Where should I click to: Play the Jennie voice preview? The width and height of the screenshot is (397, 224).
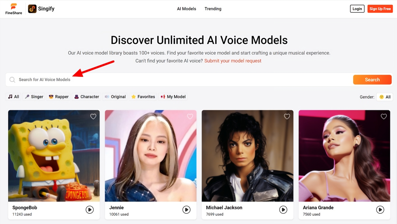point(186,210)
